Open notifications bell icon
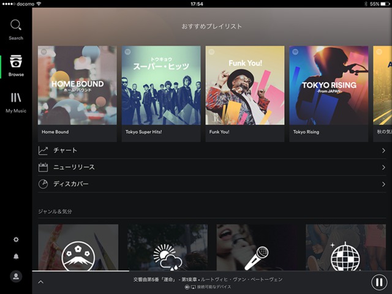 pyautogui.click(x=16, y=256)
